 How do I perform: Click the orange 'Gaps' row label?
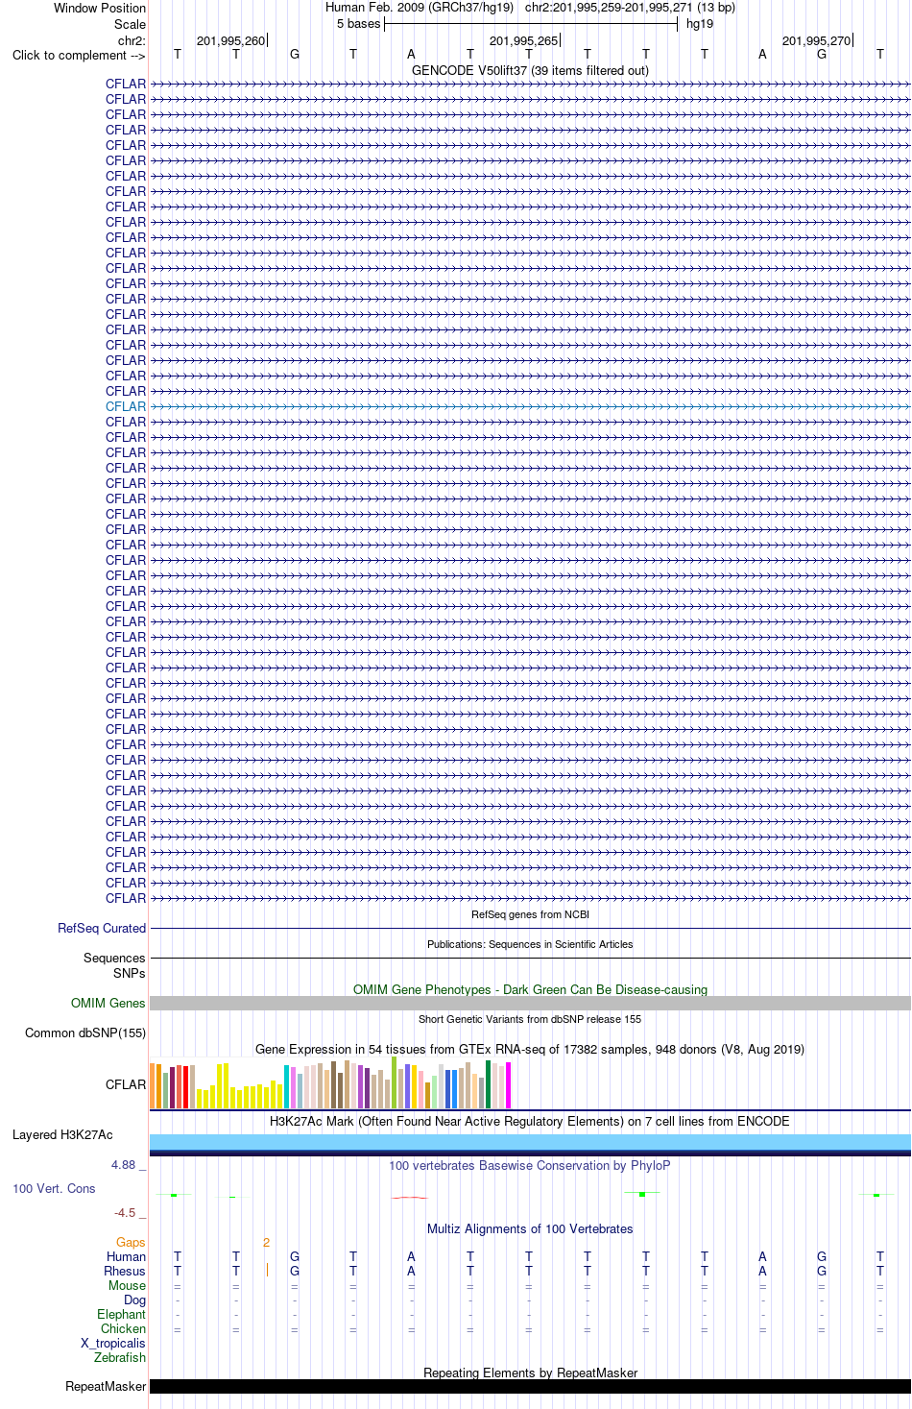click(x=131, y=1242)
